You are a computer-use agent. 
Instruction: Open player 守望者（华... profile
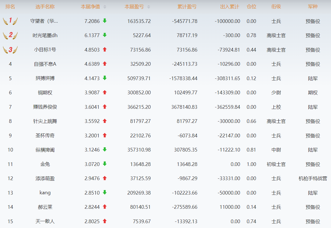(44, 21)
